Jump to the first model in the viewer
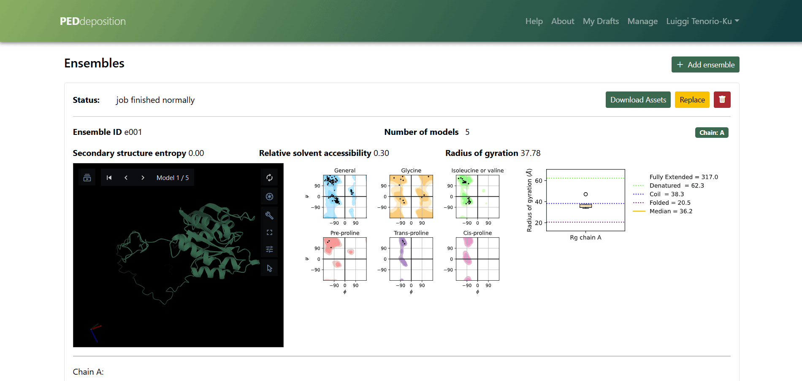 point(109,177)
